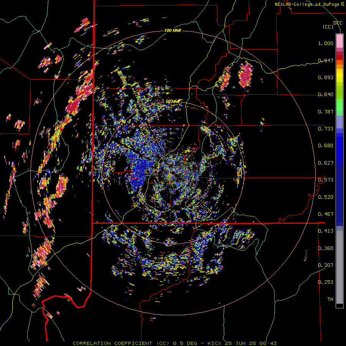Click the 0.787 scale value
Screen dimensions: 346x346
326,111
